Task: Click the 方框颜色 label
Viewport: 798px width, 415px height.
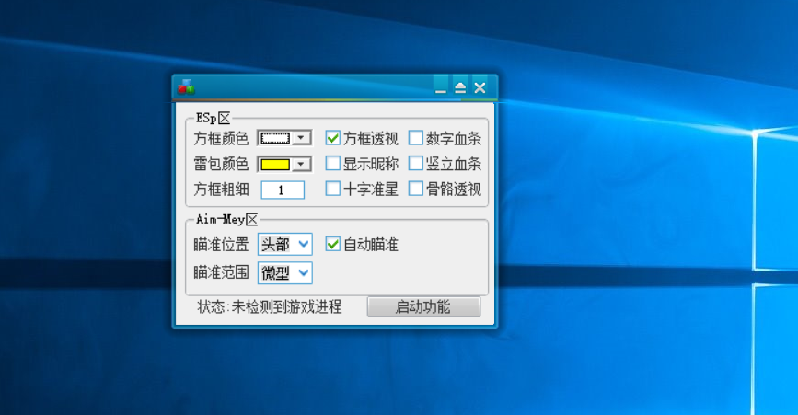Action: click(x=221, y=138)
